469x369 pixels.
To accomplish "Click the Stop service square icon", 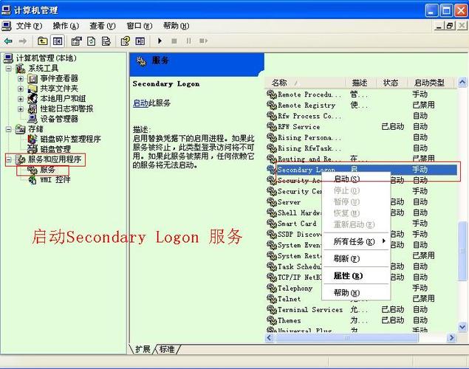I will (174, 41).
